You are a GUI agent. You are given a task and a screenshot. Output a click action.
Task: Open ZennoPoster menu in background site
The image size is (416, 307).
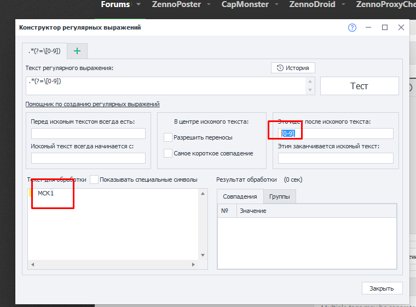[176, 4]
